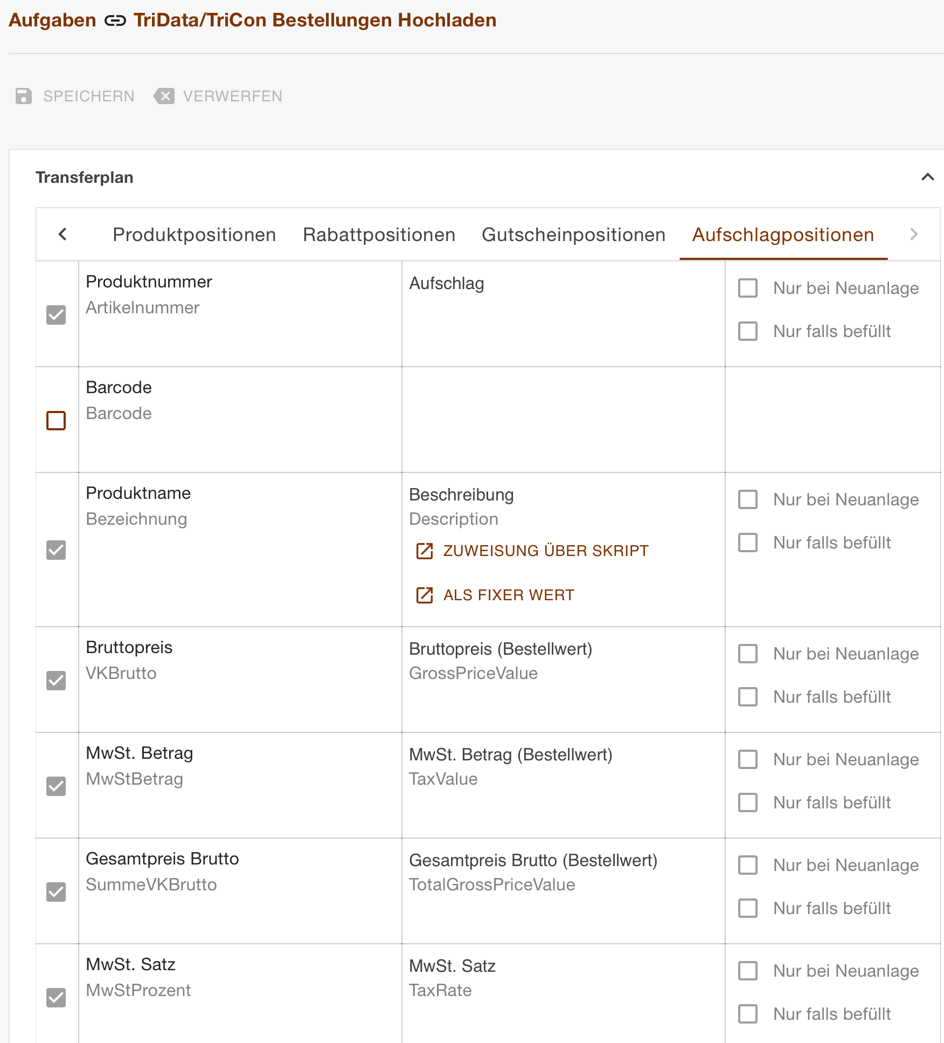The image size is (944, 1043).
Task: Open the Rabattpositionen tab
Action: [x=379, y=235]
